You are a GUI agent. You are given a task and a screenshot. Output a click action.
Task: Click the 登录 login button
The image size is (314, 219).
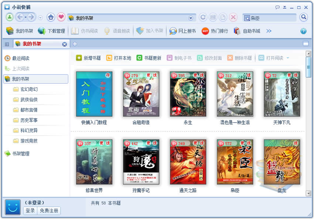pos(30,211)
